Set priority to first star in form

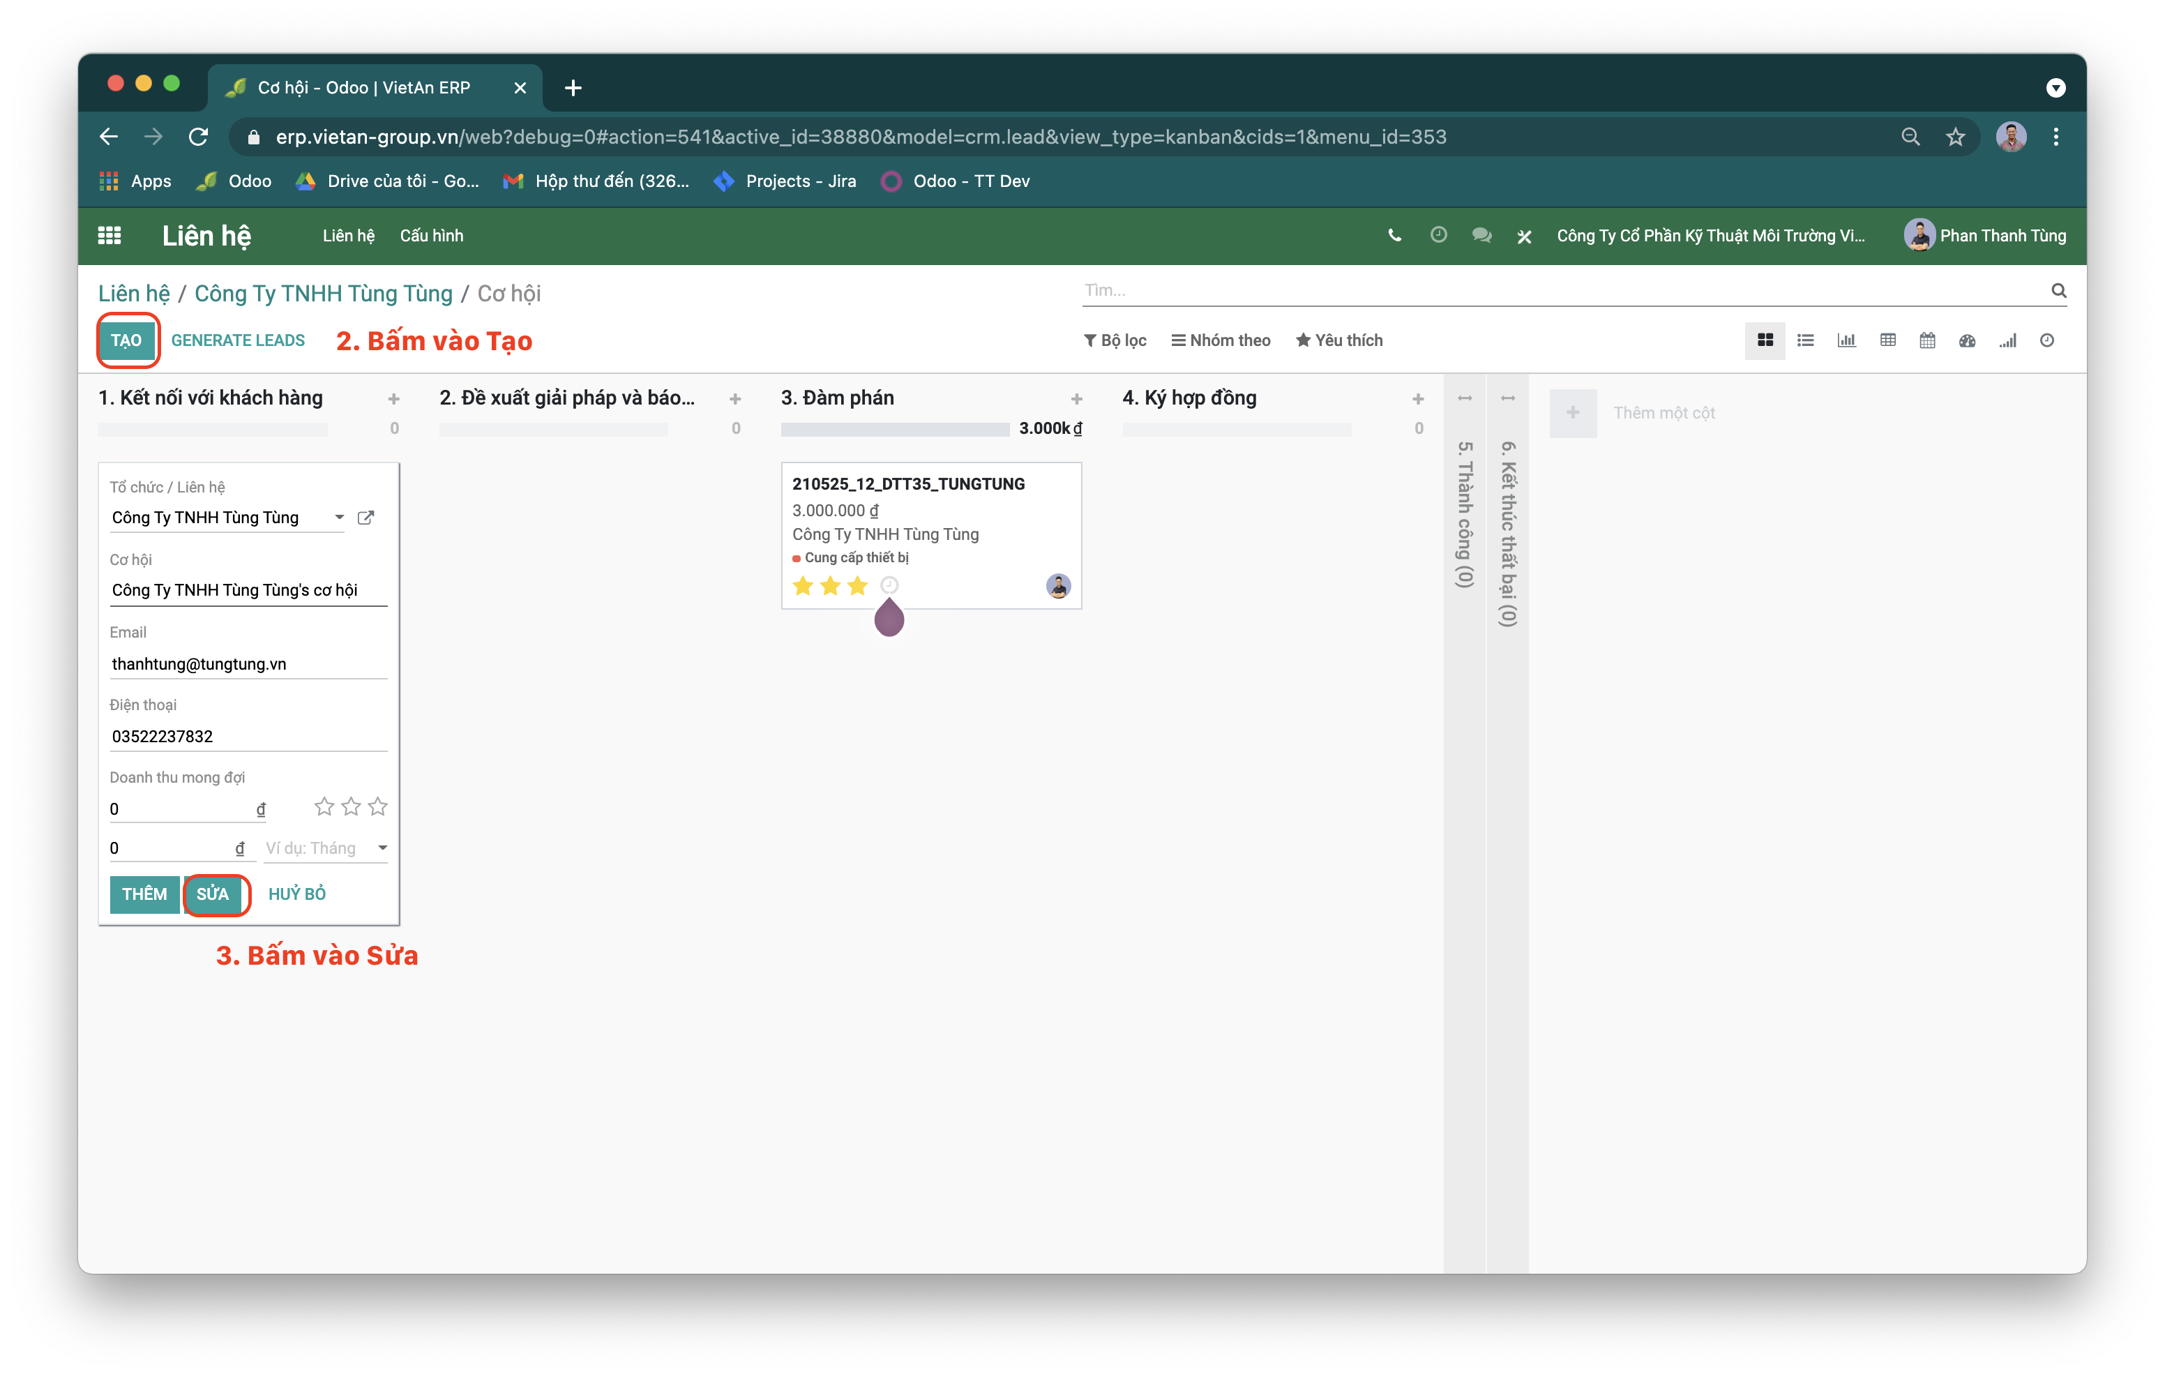(x=324, y=807)
